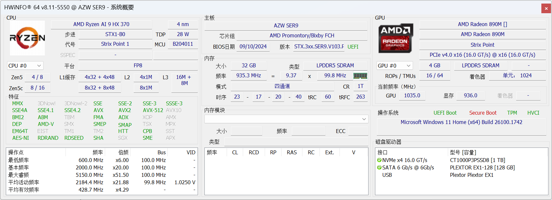Click the red Secure Boot indicator
This screenshot has height=200, width=552.
[483, 113]
